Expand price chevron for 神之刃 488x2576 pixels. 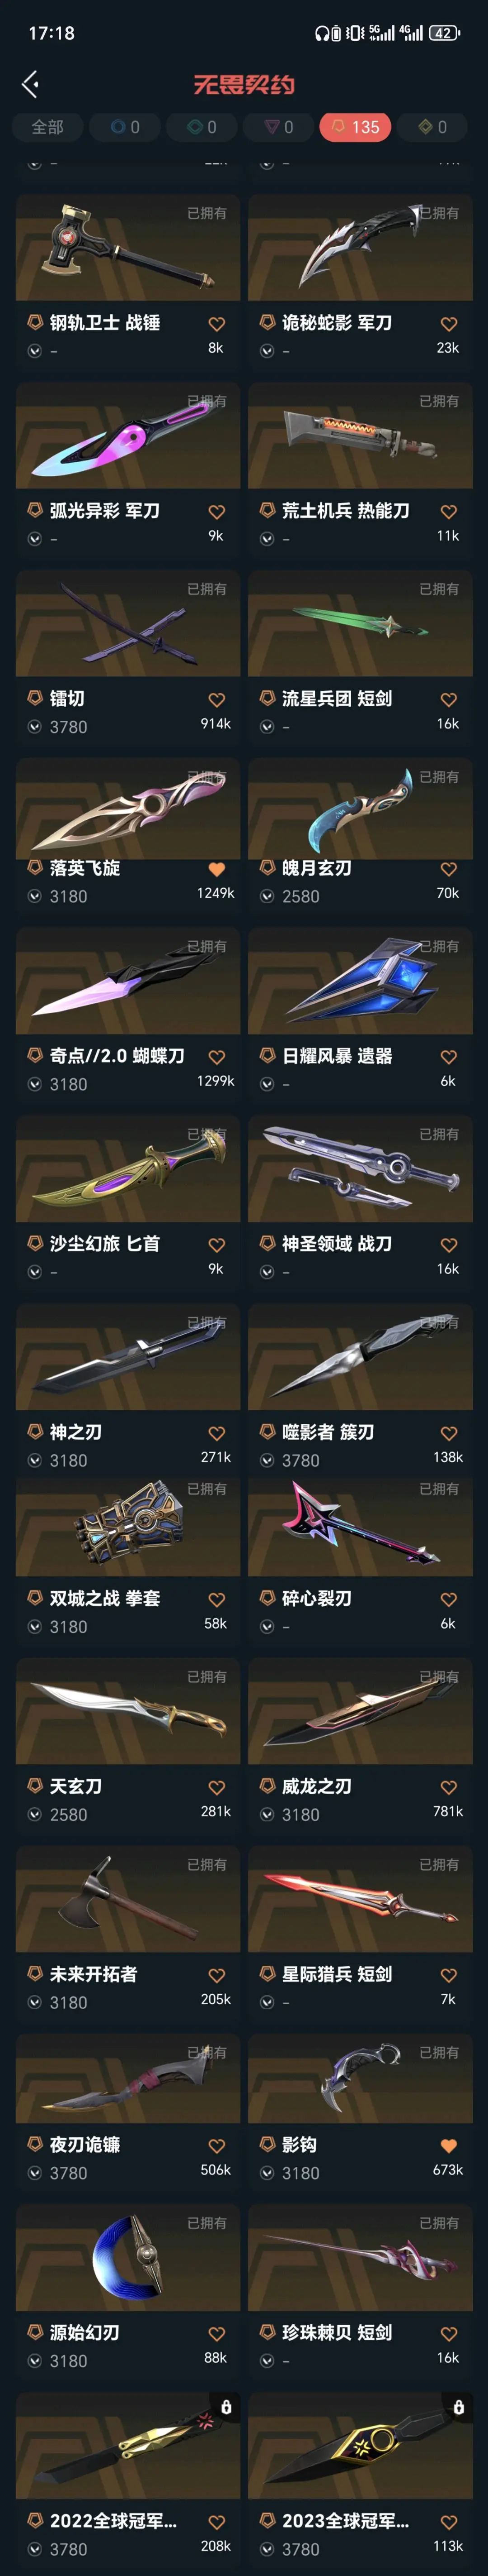pos(35,1461)
